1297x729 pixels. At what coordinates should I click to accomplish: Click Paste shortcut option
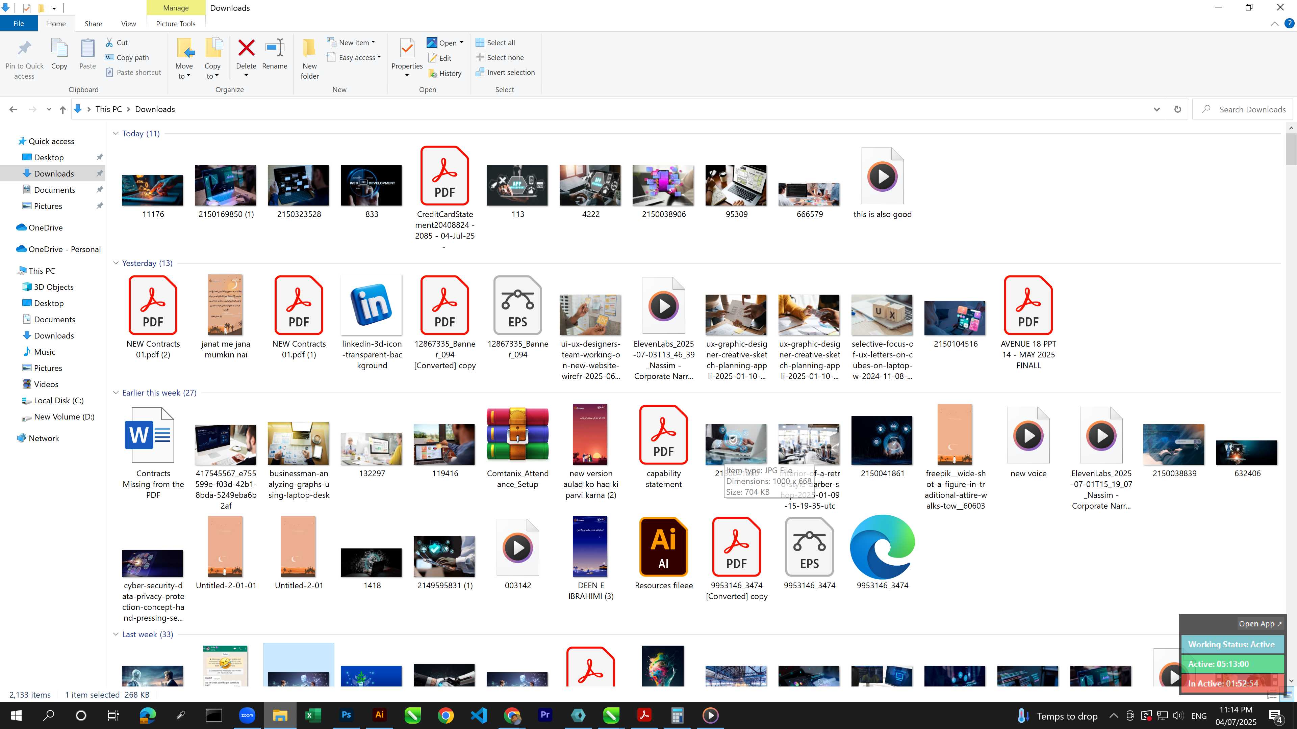coord(133,73)
